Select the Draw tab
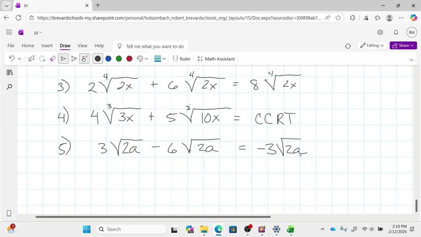Viewport: 421px width, 237px height. tap(65, 46)
